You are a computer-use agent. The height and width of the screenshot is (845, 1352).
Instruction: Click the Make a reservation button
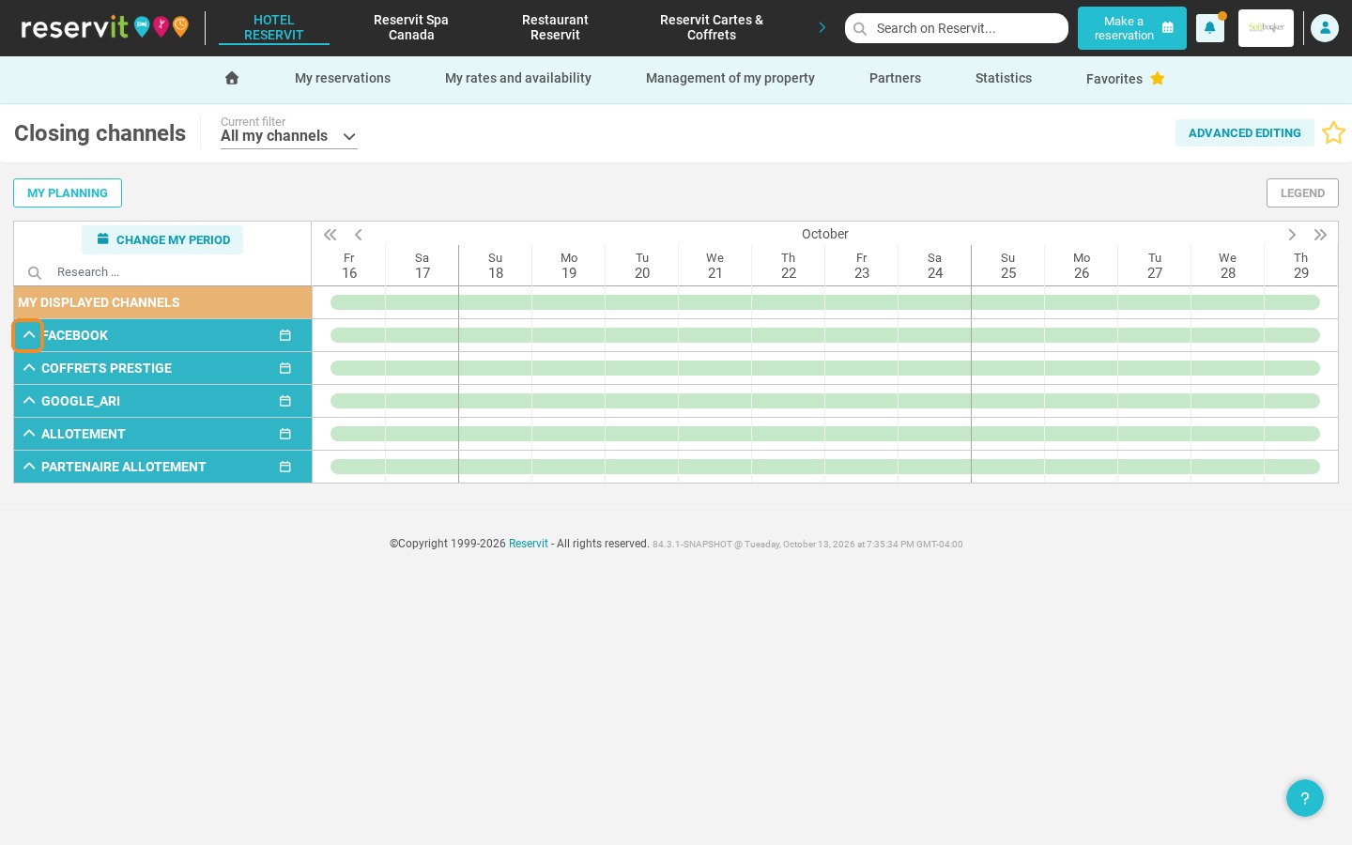(x=1132, y=28)
